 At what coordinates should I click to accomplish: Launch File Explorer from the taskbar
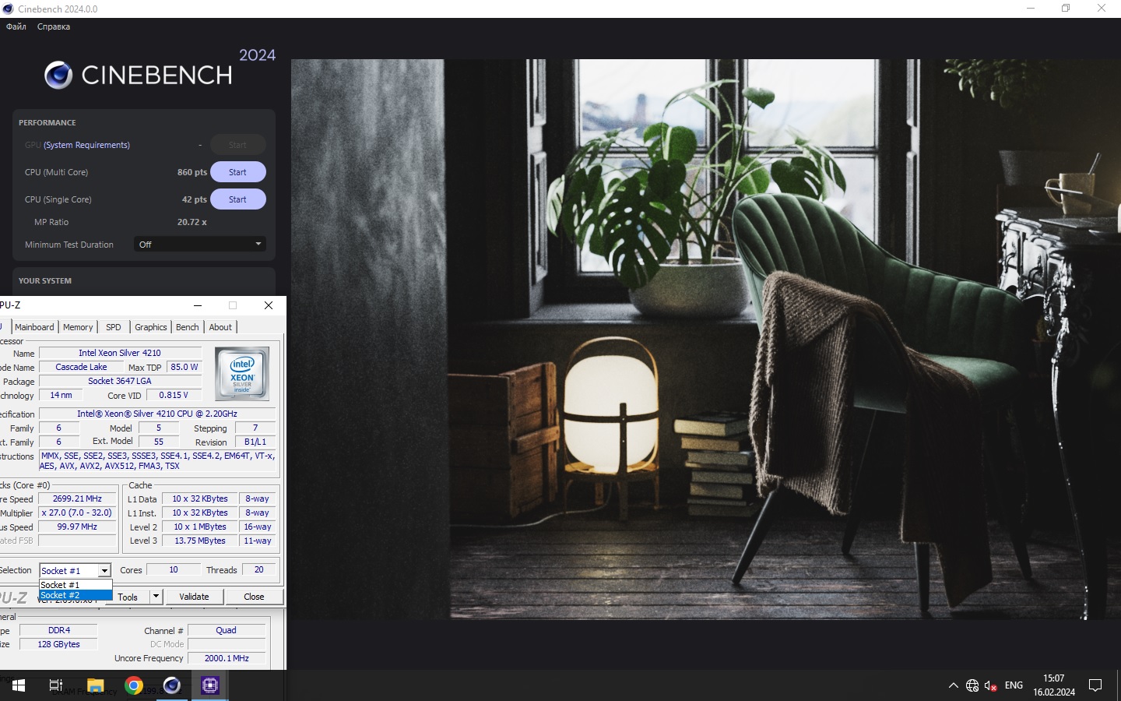click(95, 685)
